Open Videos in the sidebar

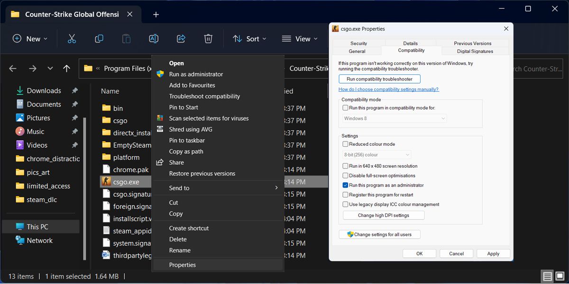37,145
